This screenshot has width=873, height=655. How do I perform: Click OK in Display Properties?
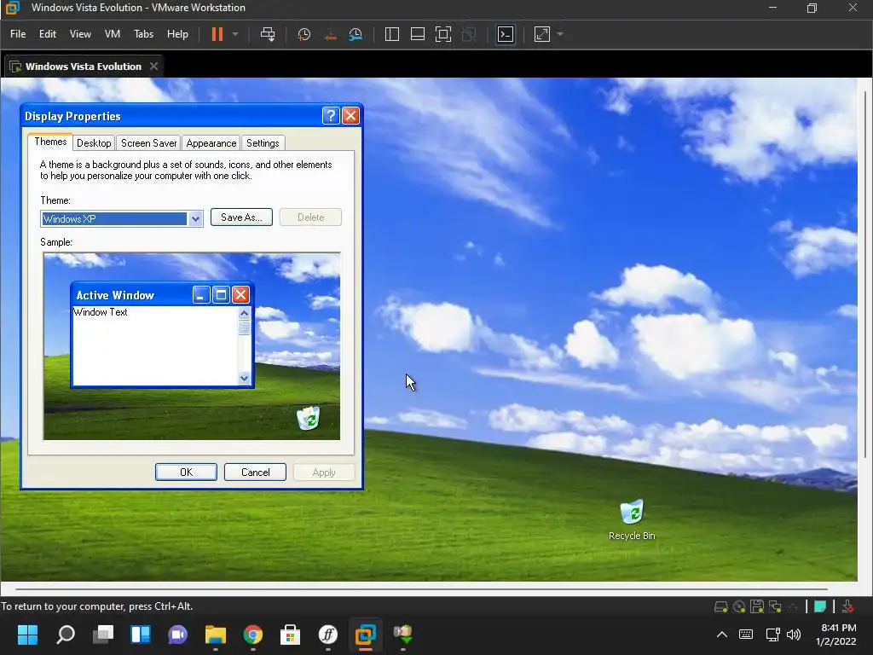[x=186, y=472]
